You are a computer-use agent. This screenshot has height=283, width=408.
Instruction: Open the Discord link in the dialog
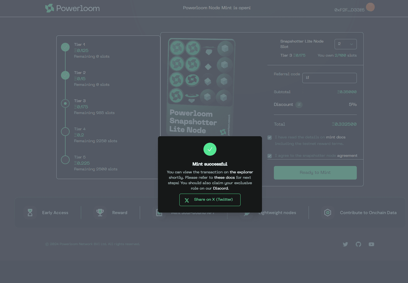tap(221, 188)
